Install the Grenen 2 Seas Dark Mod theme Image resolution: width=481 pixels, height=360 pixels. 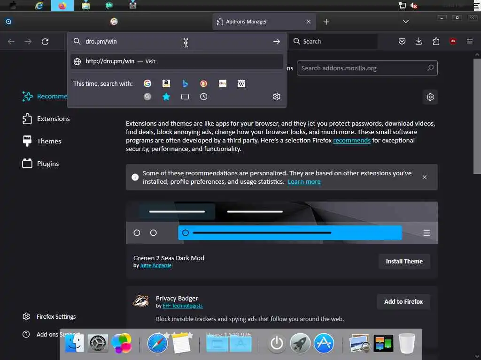[x=404, y=262]
